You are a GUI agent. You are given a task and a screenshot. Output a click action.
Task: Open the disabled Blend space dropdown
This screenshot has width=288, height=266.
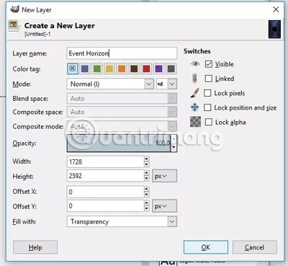pos(122,99)
